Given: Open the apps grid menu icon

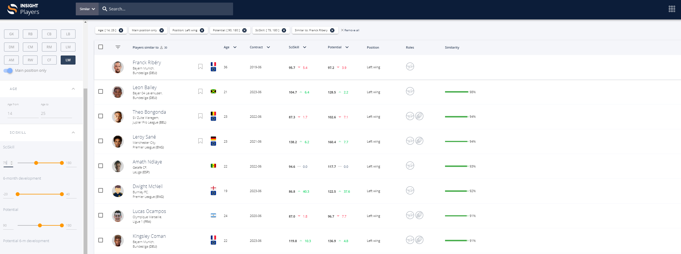Looking at the screenshot, I should pos(672,9).
